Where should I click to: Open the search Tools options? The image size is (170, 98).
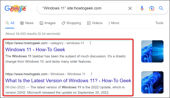159,23
